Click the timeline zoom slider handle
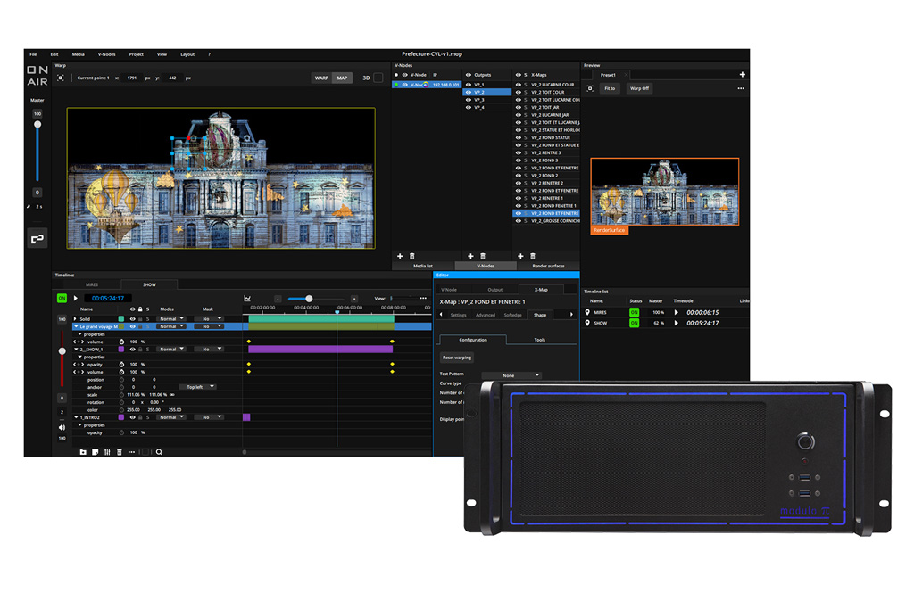The image size is (914, 609). pos(309,299)
